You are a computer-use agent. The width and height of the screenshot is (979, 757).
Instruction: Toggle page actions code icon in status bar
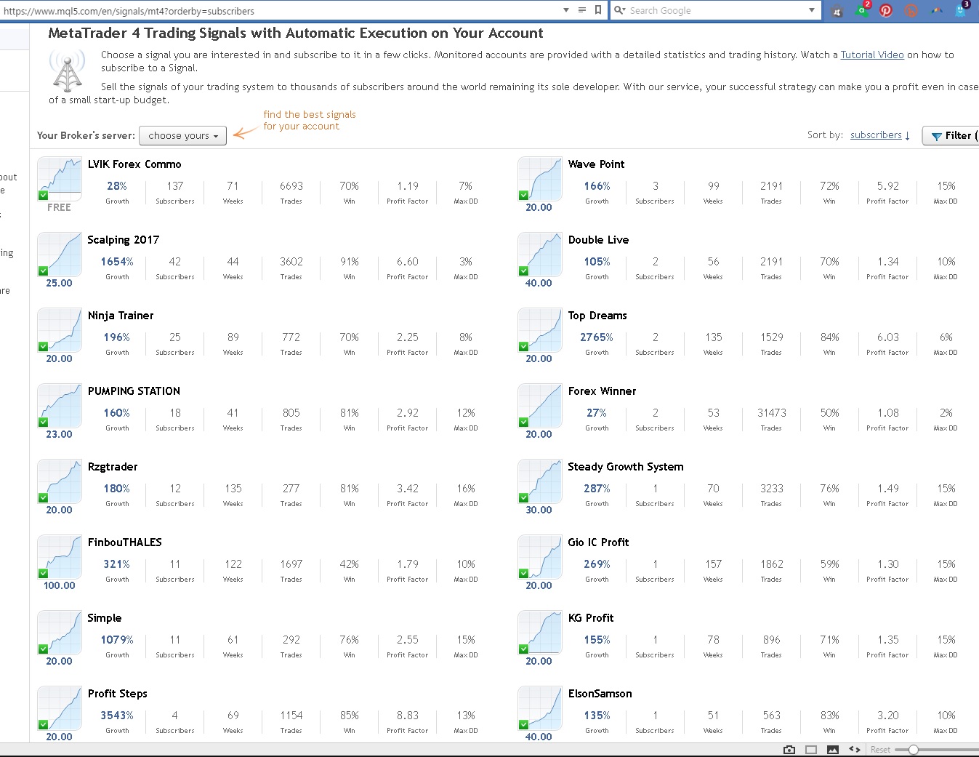pos(855,750)
